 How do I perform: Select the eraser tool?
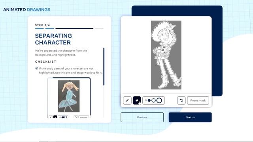pyautogui.click(x=137, y=101)
